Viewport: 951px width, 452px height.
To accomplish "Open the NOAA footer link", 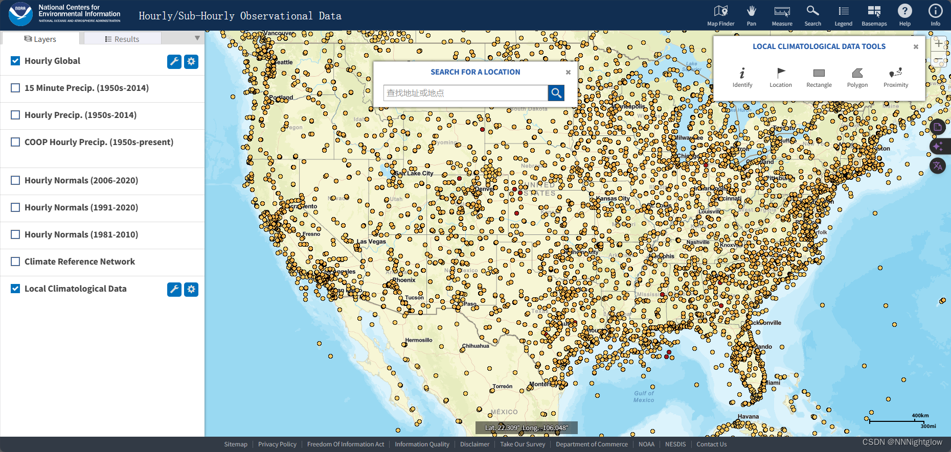I will [646, 444].
